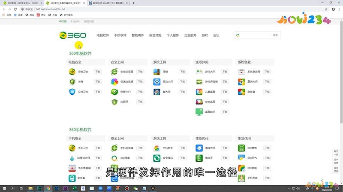Click the 免费WiFi icon
343x192 pixels.
coord(114,92)
